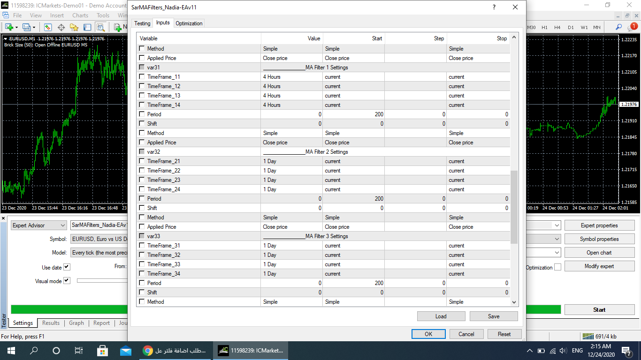Switch to the Testing tab
The image size is (641, 360).
[142, 23]
